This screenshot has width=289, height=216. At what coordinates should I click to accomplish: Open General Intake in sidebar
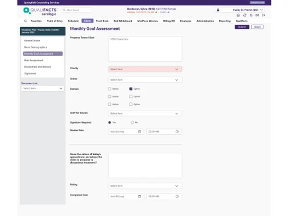(32, 40)
